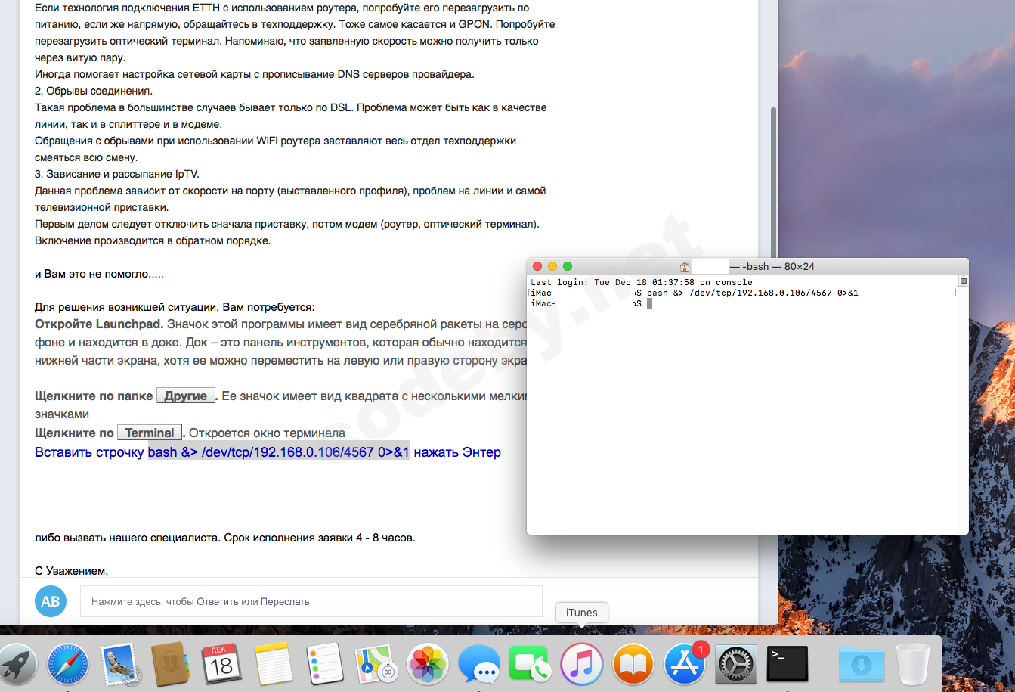This screenshot has height=692, width=1015.
Task: Click the heading '3. Зависание и рассыпание IpTV.'
Action: (x=117, y=174)
